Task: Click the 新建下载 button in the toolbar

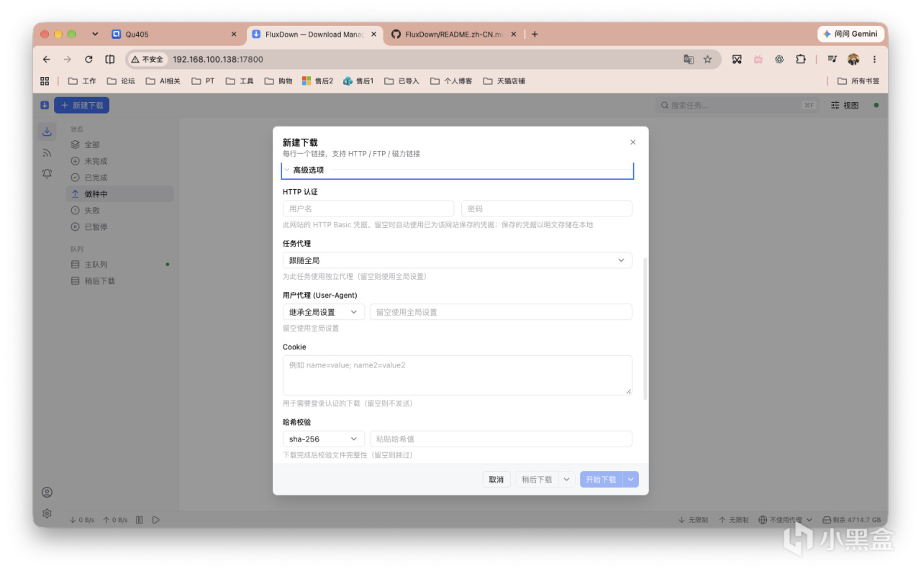Action: pos(81,105)
